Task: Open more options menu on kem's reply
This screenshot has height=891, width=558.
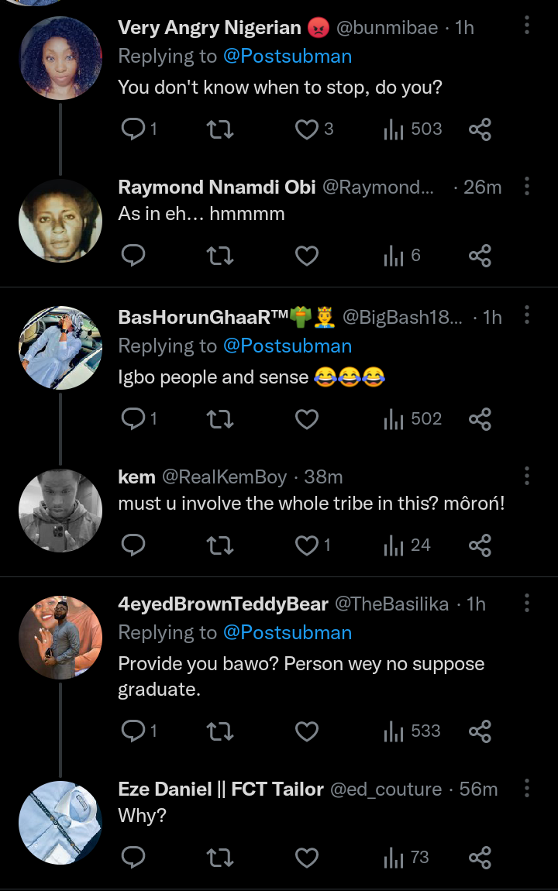Action: tap(527, 476)
